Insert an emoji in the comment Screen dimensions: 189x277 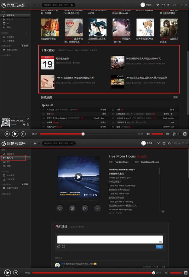pos(59,247)
